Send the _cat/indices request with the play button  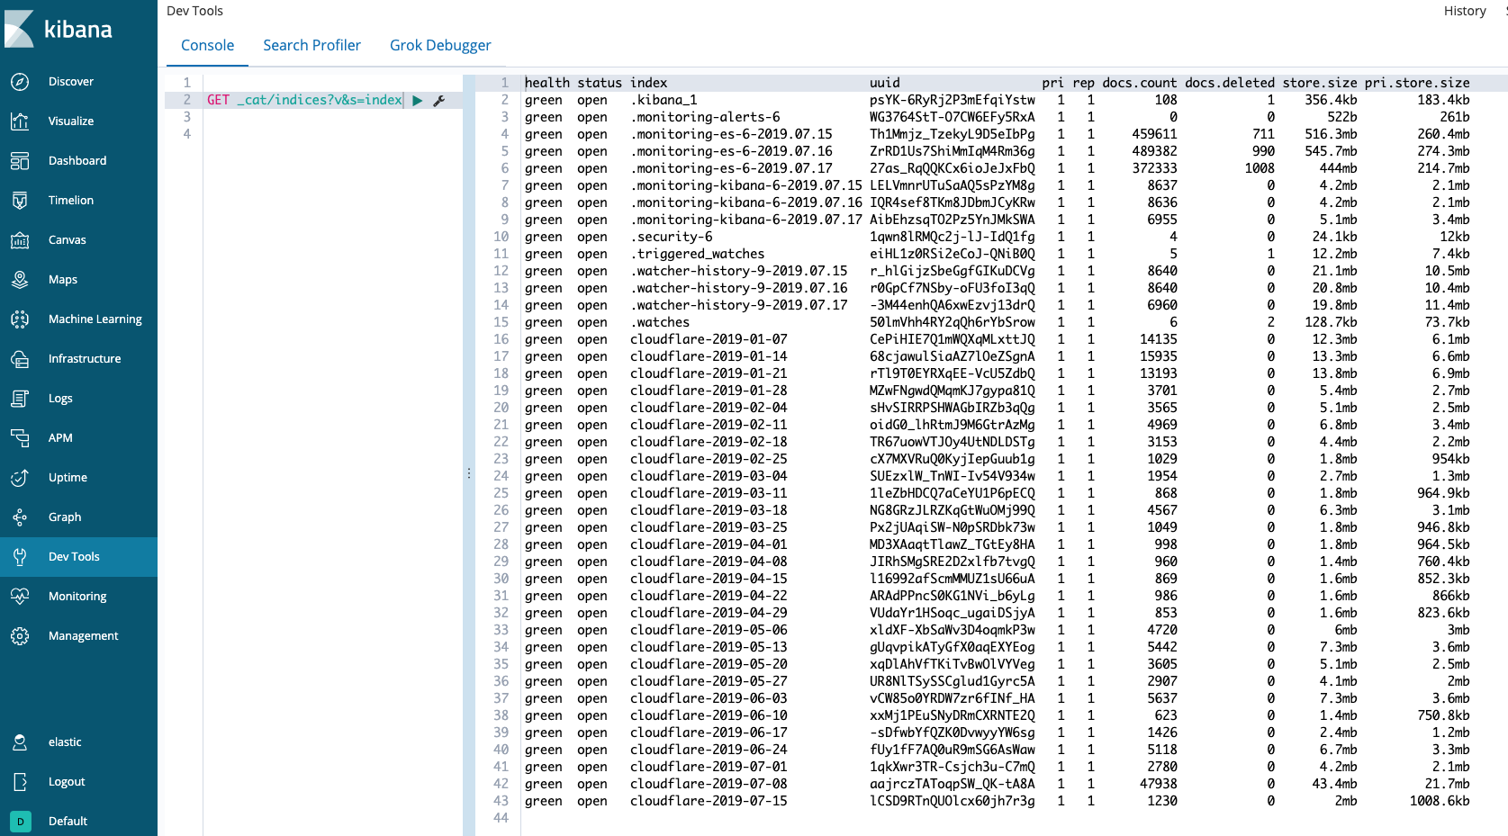(x=417, y=101)
